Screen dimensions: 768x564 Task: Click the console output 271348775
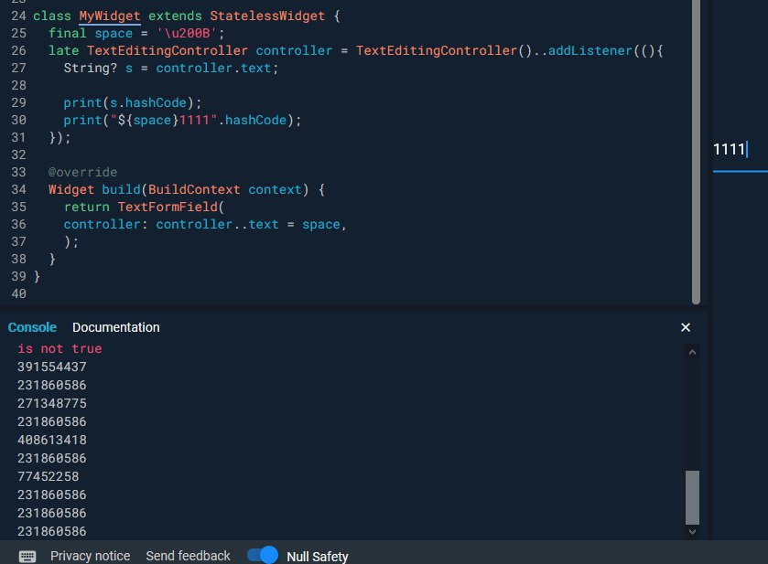52,403
